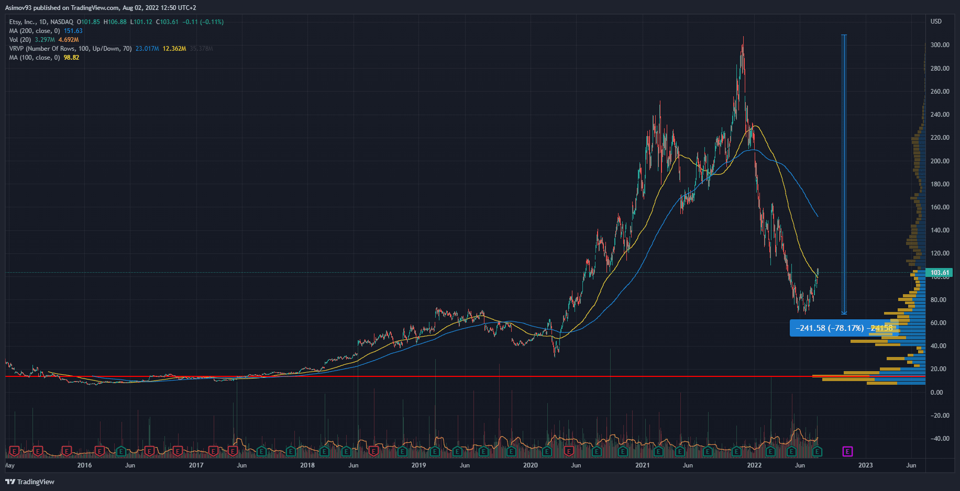This screenshot has width=960, height=491.
Task: Click the Etsy, Inc. symbol title
Action: (22, 22)
